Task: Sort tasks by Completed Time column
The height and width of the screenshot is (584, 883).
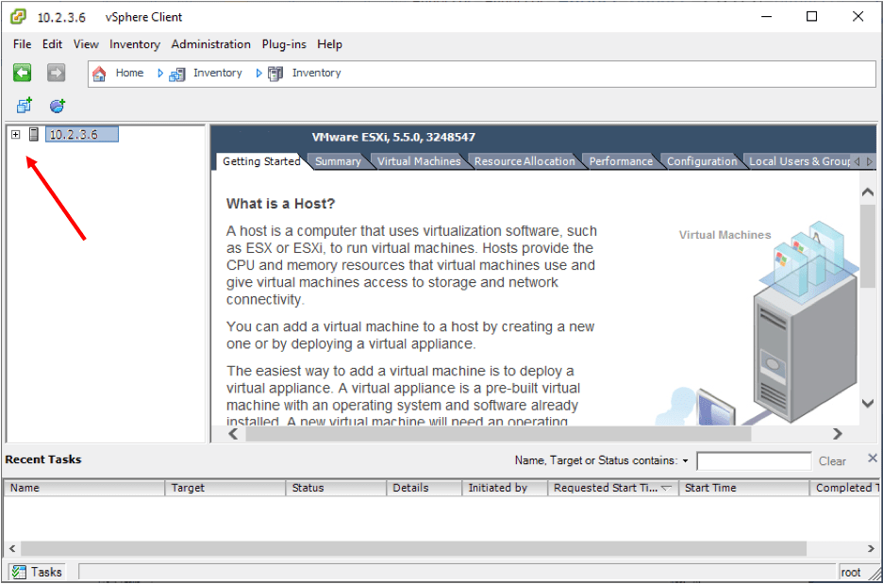Action: (x=844, y=488)
